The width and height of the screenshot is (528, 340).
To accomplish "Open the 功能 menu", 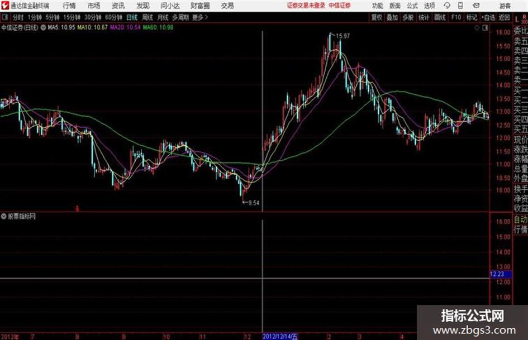I will 378,6.
